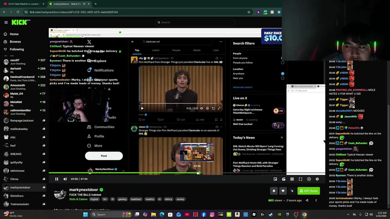Viewport: 390px width, 219px height.
Task: Select the irl tag
Action: tap(159, 199)
